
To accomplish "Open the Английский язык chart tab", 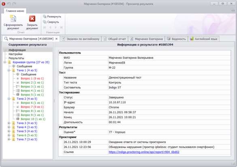I will [203, 39].
